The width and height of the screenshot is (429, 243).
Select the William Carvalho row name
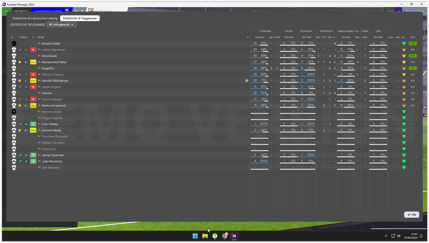click(53, 143)
